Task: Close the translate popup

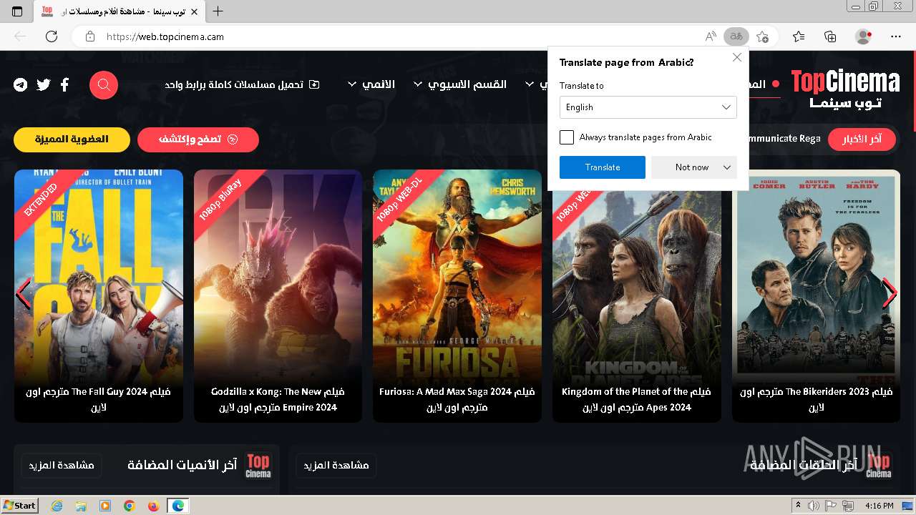Action: point(737,57)
